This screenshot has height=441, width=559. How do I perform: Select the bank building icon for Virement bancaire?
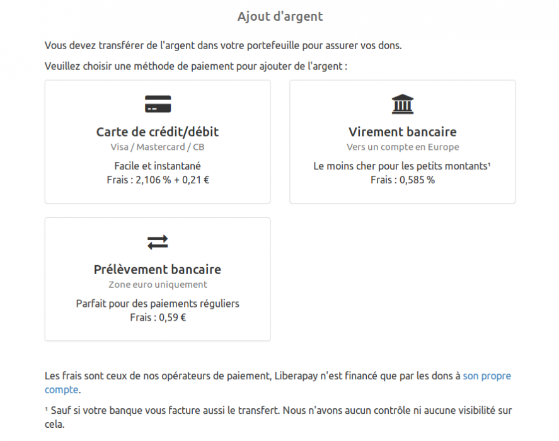[402, 103]
